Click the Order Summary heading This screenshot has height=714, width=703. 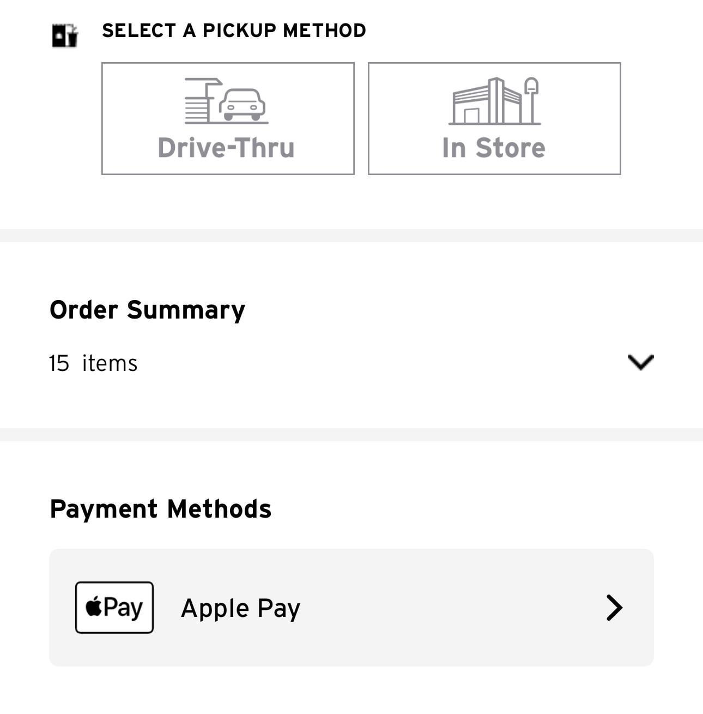[147, 310]
